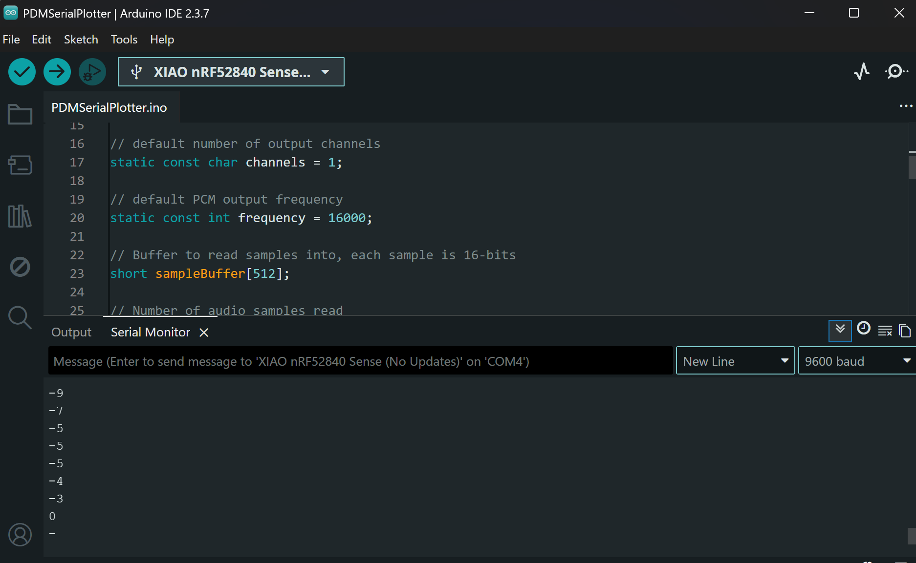Click the -3 value in serial output
This screenshot has height=563, width=916.
click(x=56, y=499)
